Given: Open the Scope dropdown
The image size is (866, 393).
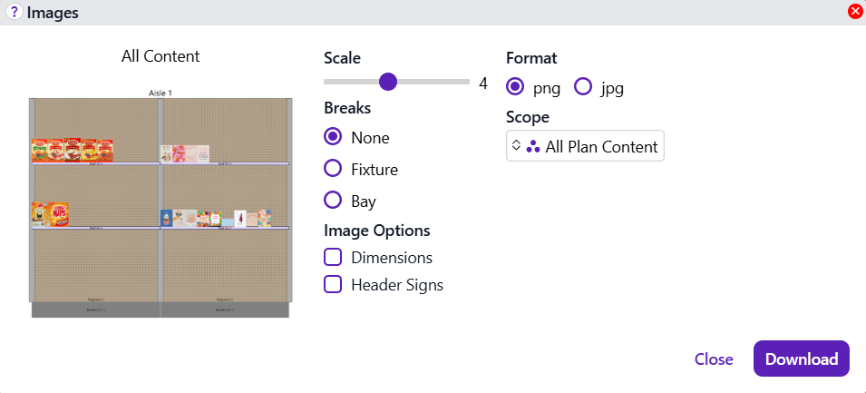Looking at the screenshot, I should pyautogui.click(x=585, y=146).
